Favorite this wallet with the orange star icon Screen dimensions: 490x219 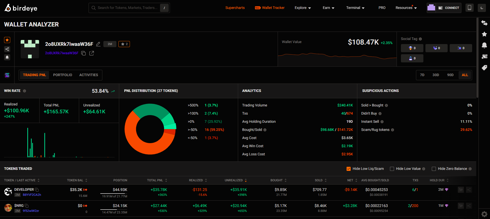[7, 40]
